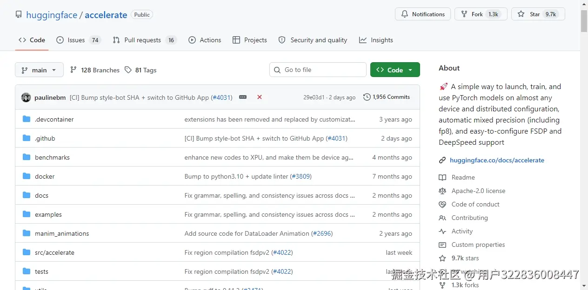Image resolution: width=588 pixels, height=290 pixels.
Task: Click the repository icon beside huggingface
Action: pos(19,15)
